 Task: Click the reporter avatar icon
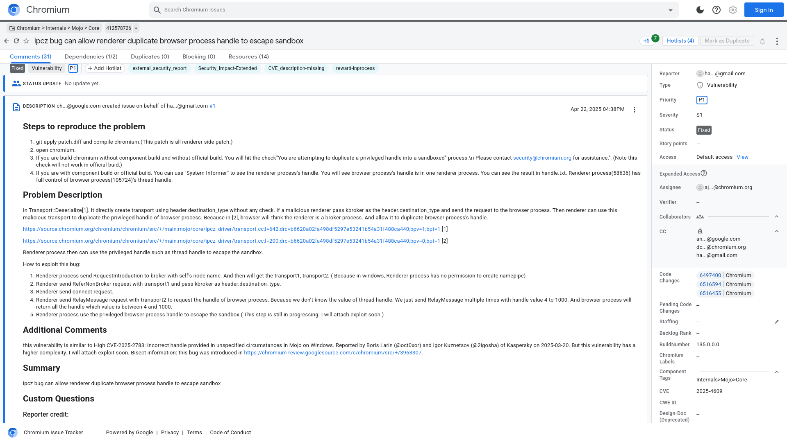(700, 74)
